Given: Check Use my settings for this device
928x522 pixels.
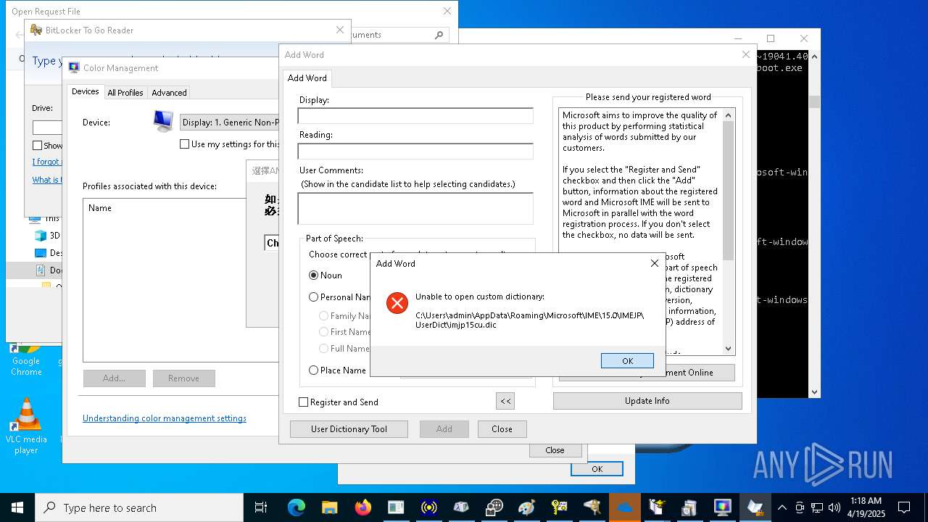Looking at the screenshot, I should click(185, 144).
